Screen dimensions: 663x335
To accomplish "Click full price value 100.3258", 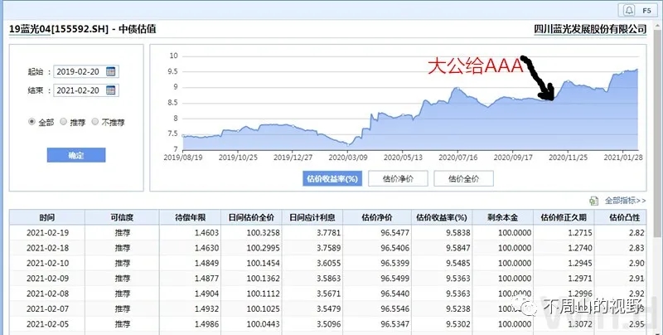I will tap(263, 233).
